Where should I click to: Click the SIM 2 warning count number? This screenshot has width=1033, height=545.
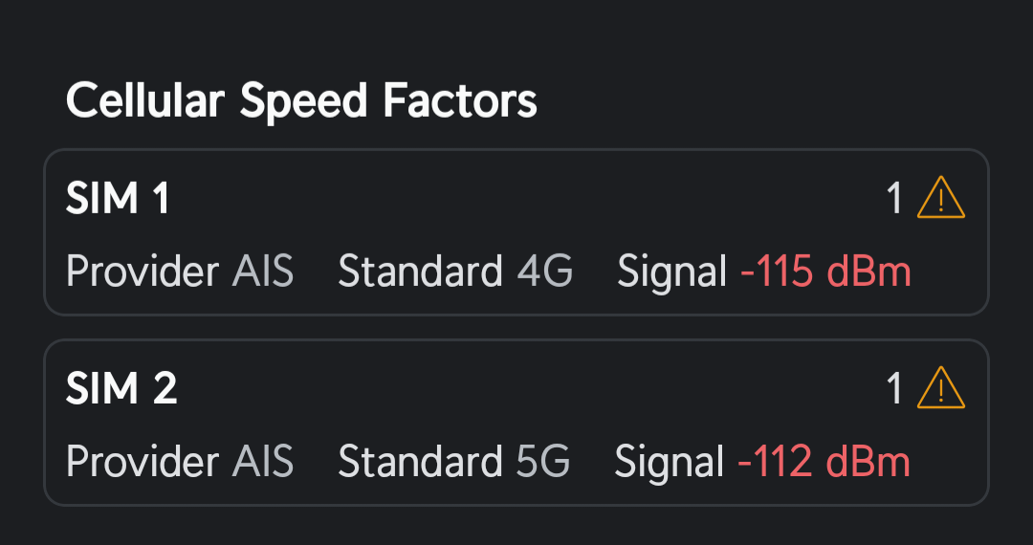point(895,389)
